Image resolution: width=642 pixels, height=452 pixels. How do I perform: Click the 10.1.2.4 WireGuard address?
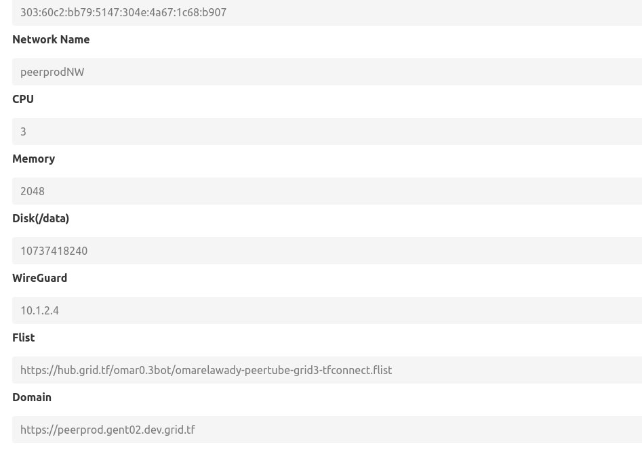tap(39, 310)
